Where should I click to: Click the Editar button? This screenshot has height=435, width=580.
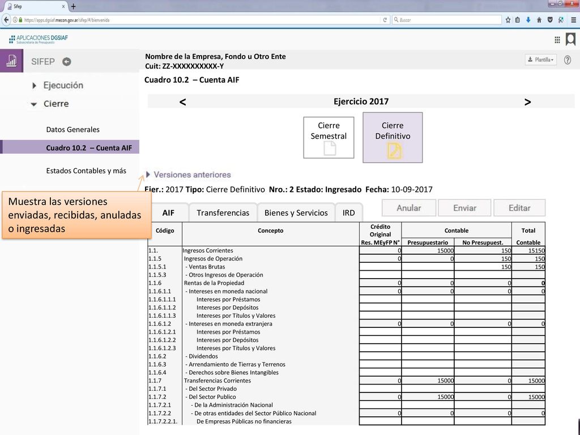[x=519, y=208]
